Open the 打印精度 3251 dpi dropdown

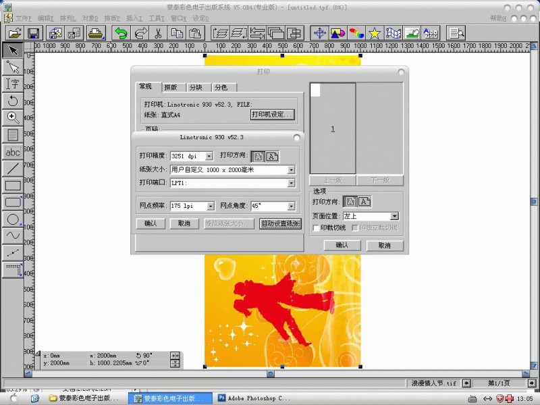coord(209,157)
